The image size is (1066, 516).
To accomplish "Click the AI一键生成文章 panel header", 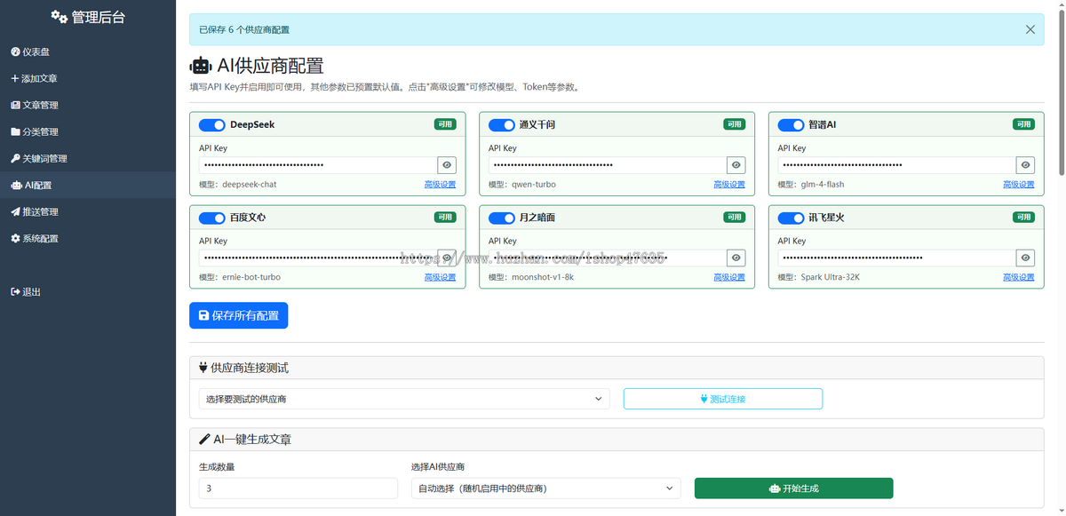I will [617, 440].
